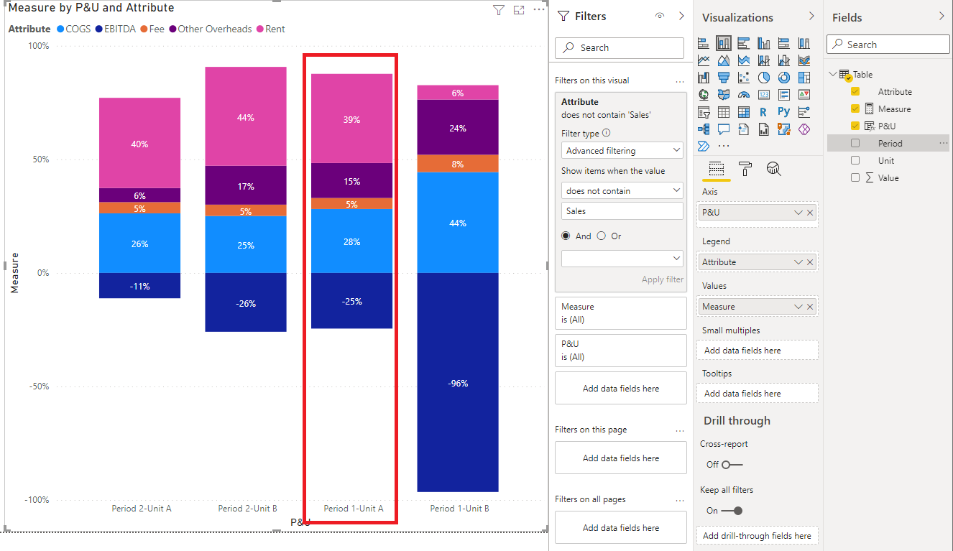Pick the scatter chart visualization
Screen dimensions: 953x551
(x=744, y=78)
